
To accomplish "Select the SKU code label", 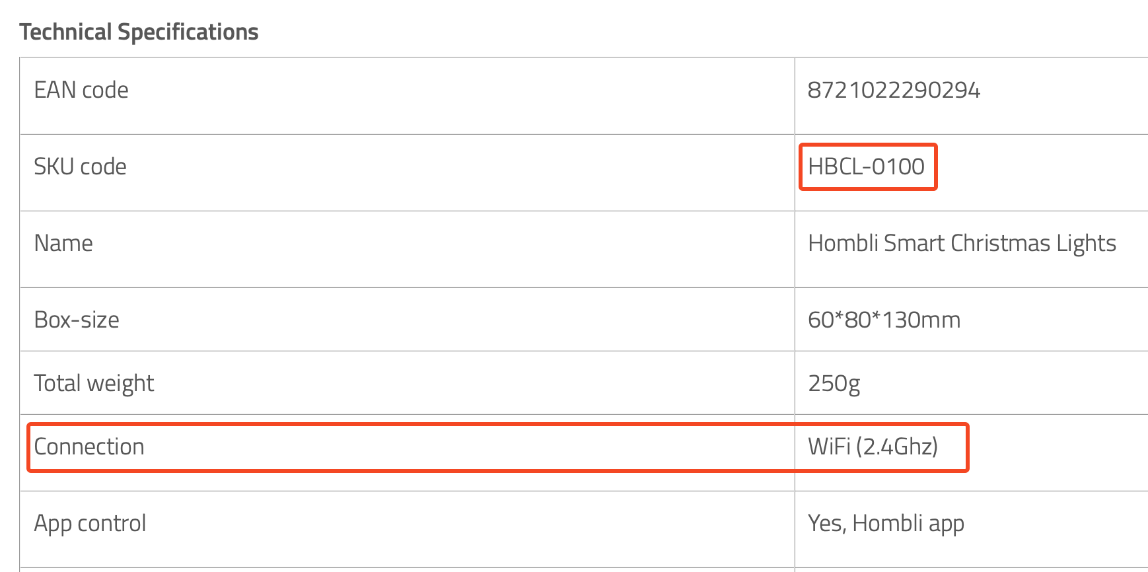I will (80, 166).
